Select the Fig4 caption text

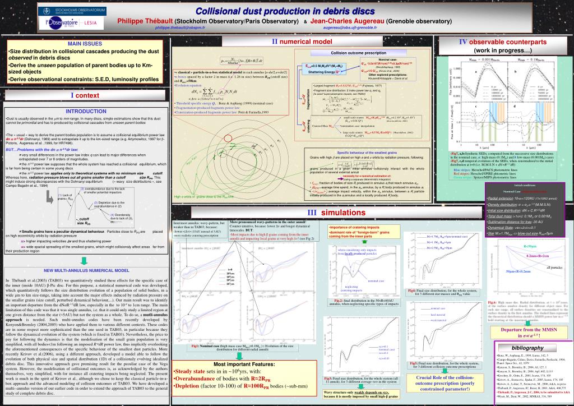(x=443, y=292)
